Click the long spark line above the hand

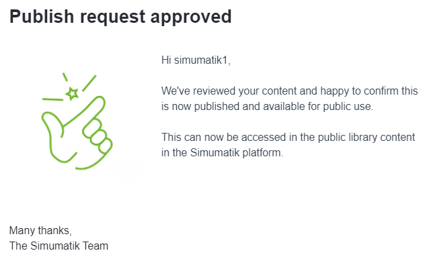89,83
